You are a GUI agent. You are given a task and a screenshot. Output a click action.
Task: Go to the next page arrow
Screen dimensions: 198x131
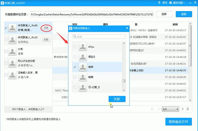[x=182, y=109]
